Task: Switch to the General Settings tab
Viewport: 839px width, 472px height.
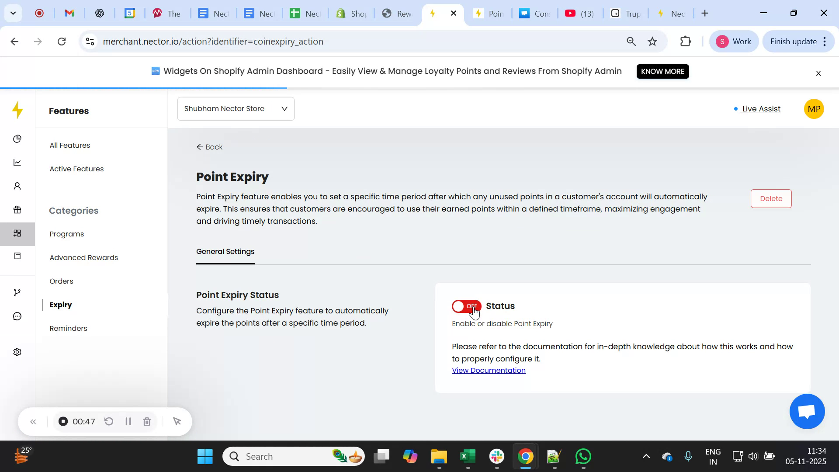Action: pos(225,252)
